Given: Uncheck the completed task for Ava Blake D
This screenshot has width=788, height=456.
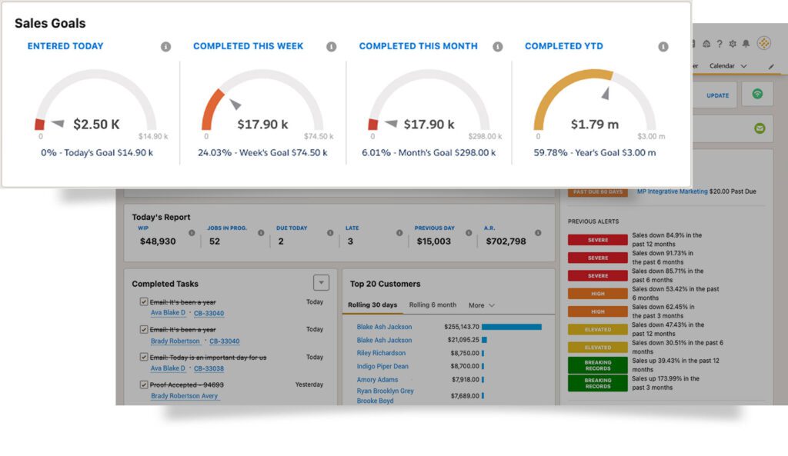Looking at the screenshot, I should tap(143, 301).
